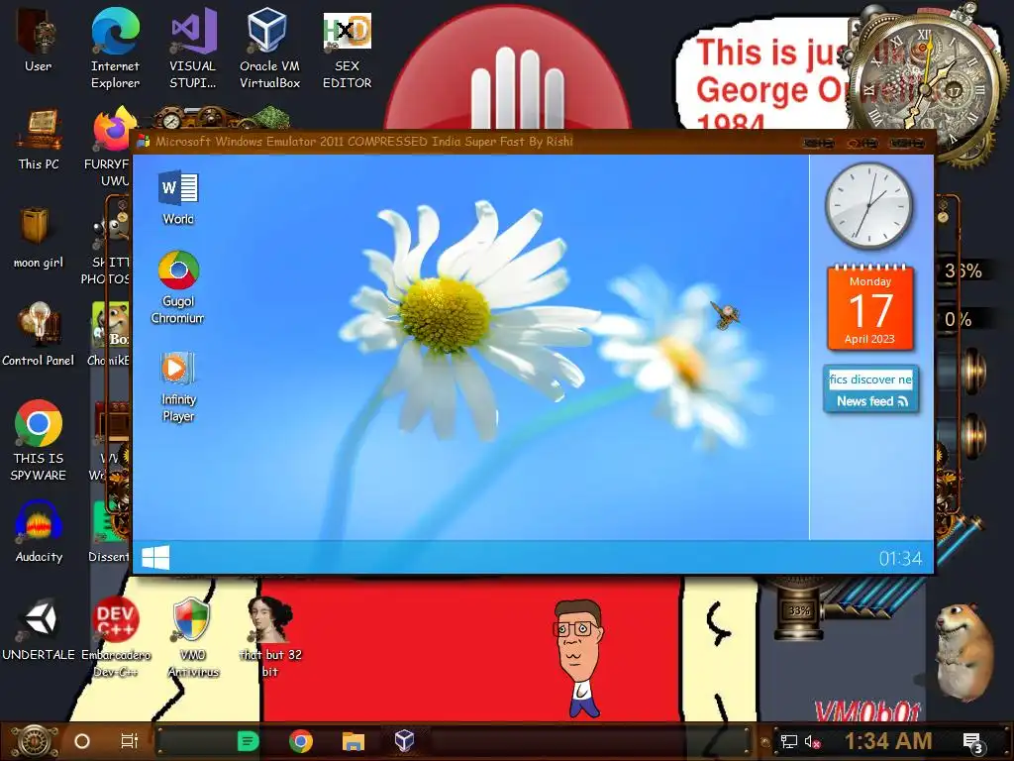Open Control Panel desktop icon
Image resolution: width=1014 pixels, height=761 pixels.
pos(39,335)
